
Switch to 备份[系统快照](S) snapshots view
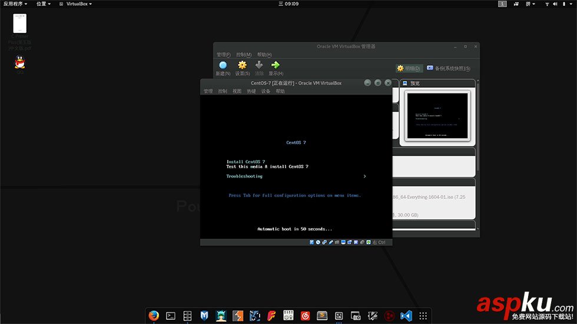click(449, 68)
